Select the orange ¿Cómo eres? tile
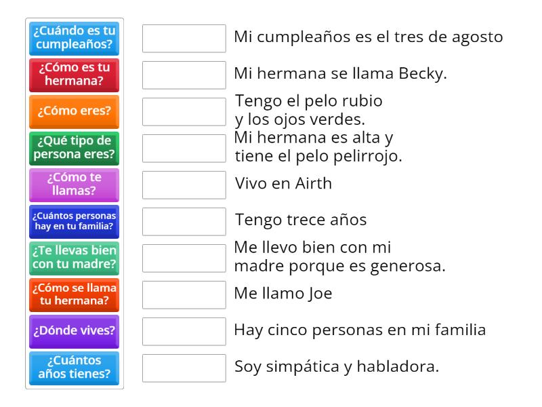This screenshot has width=542, height=407. pyautogui.click(x=74, y=112)
